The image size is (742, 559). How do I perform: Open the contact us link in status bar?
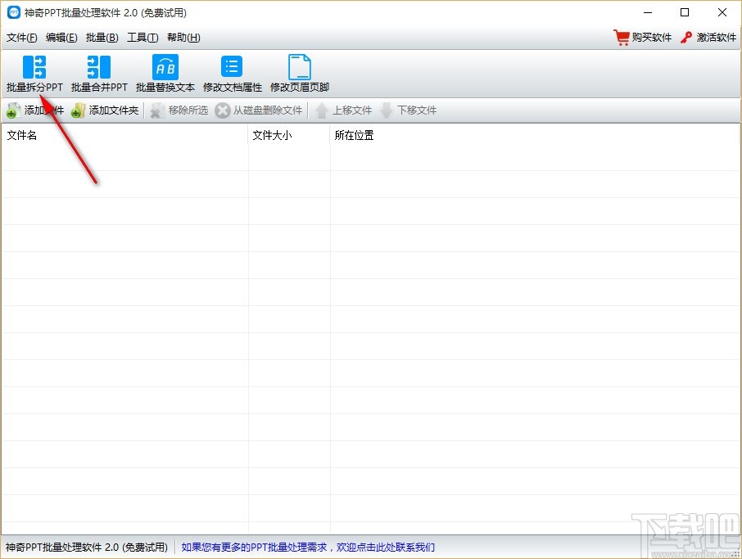click(x=308, y=548)
